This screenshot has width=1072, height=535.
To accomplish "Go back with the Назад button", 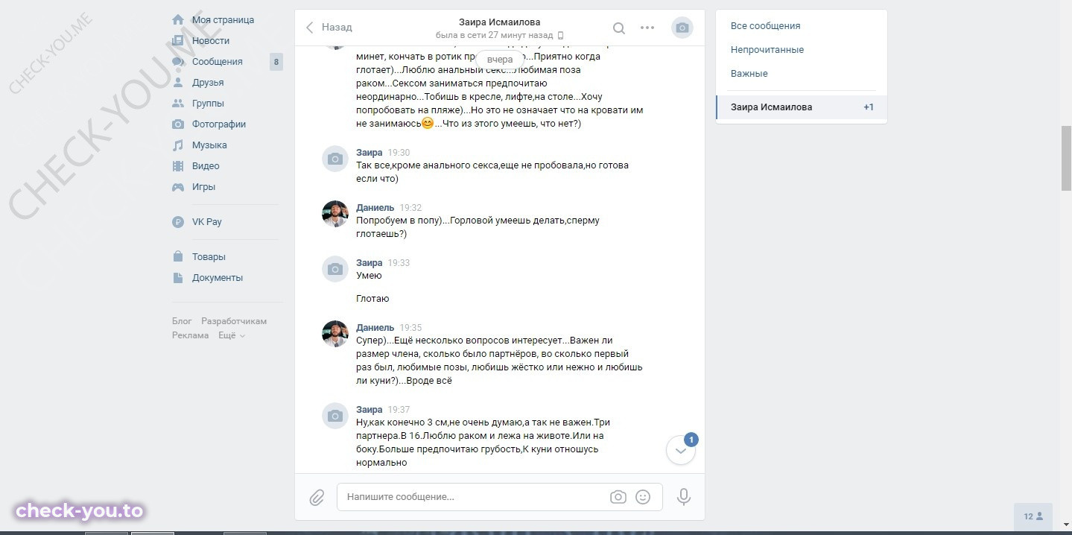I will click(329, 28).
